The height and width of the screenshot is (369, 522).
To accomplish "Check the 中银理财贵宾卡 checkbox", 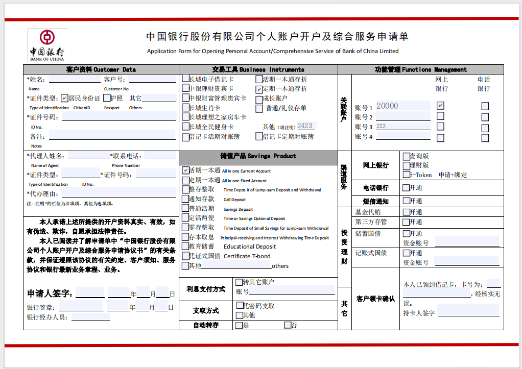I will tap(186, 88).
